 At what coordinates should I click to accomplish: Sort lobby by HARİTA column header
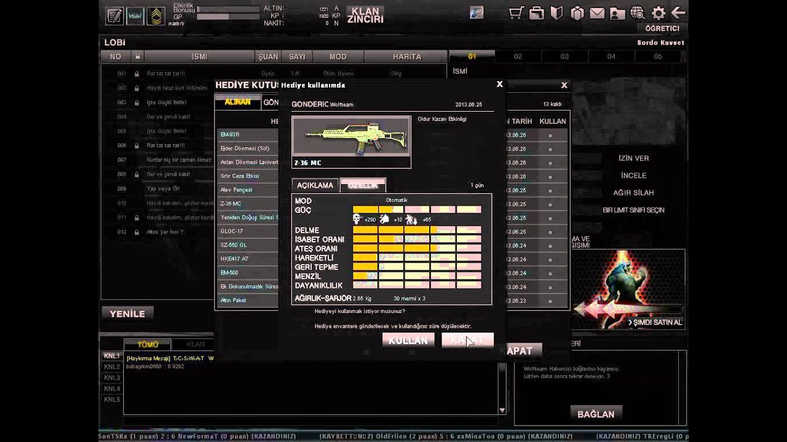(x=407, y=56)
